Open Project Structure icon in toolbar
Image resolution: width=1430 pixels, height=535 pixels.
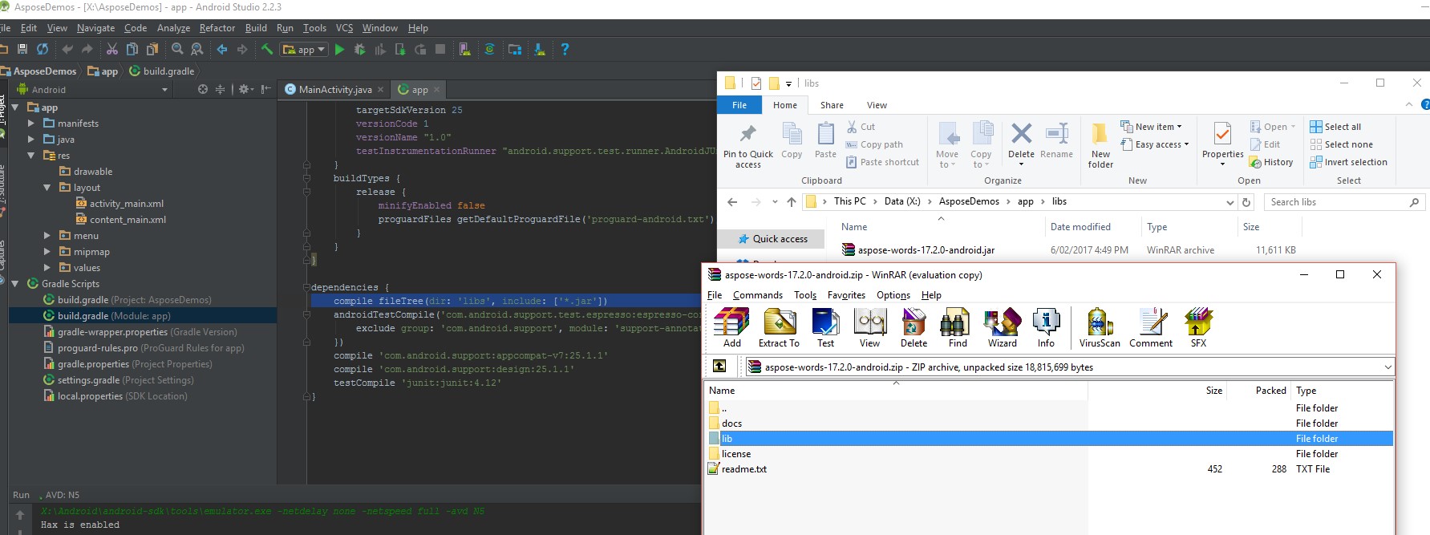[x=515, y=50]
